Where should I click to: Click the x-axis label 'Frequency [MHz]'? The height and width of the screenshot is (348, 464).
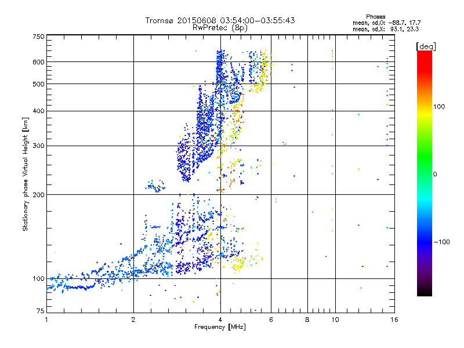click(x=220, y=327)
